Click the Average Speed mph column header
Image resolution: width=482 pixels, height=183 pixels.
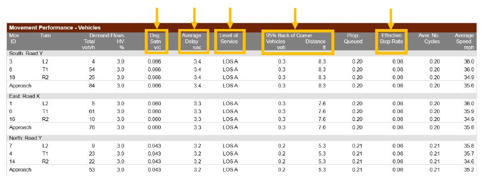[464, 41]
